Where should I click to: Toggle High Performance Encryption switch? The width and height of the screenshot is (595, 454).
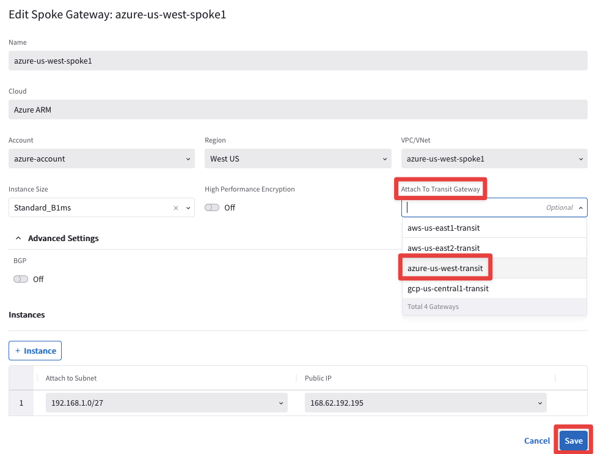[212, 208]
